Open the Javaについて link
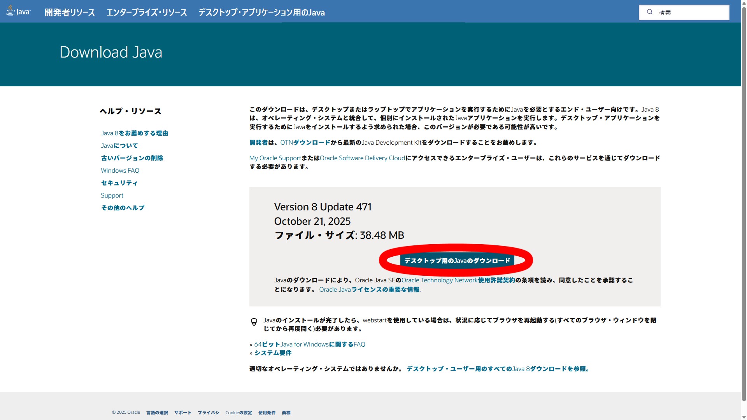747x420 pixels. (119, 145)
